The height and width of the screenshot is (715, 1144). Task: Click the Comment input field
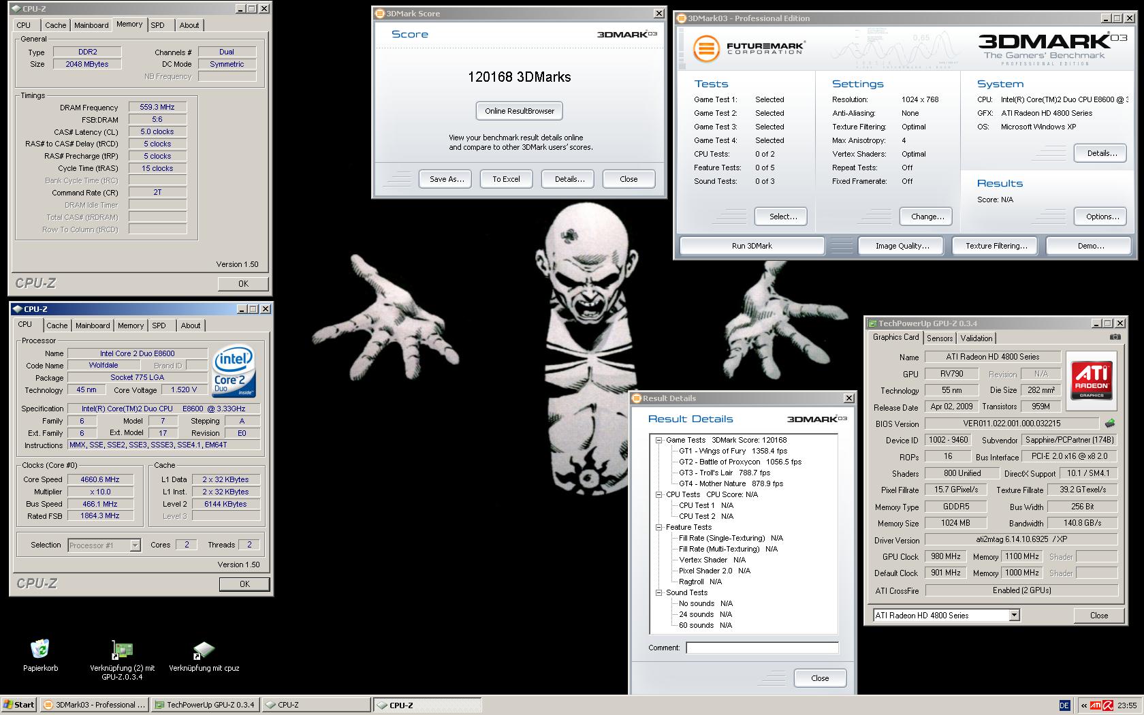click(762, 648)
